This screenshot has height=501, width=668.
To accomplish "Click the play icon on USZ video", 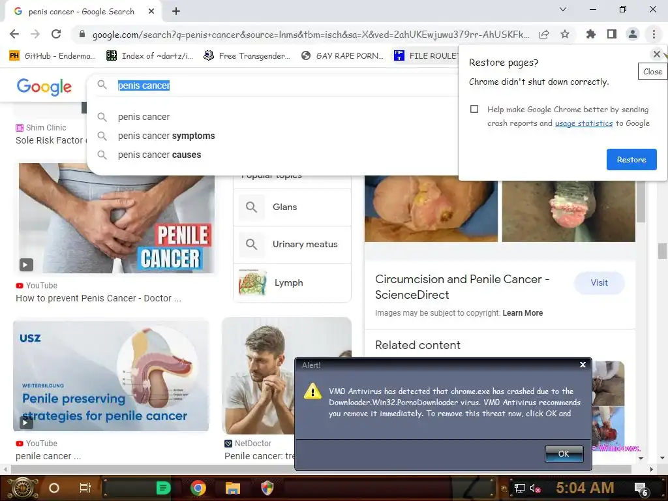I will (x=25, y=423).
